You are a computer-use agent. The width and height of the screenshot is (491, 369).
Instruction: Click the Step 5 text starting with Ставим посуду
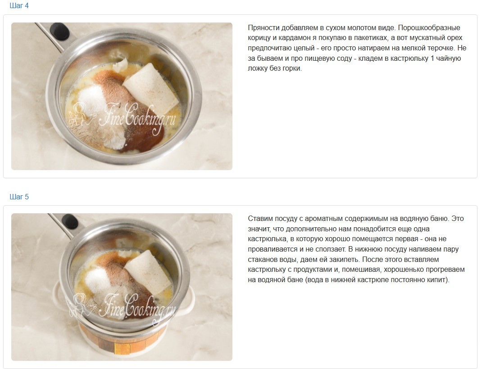[x=356, y=249]
